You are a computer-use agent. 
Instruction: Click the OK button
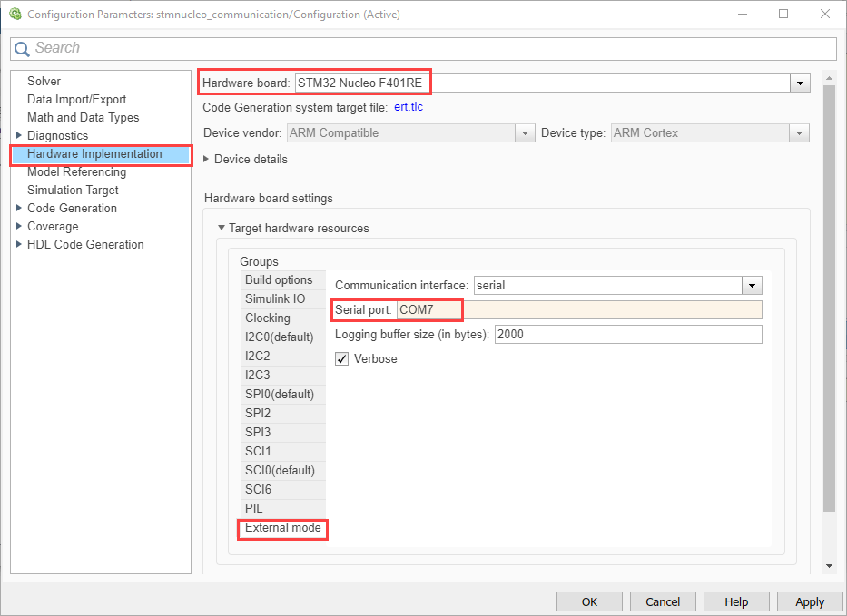pyautogui.click(x=589, y=601)
